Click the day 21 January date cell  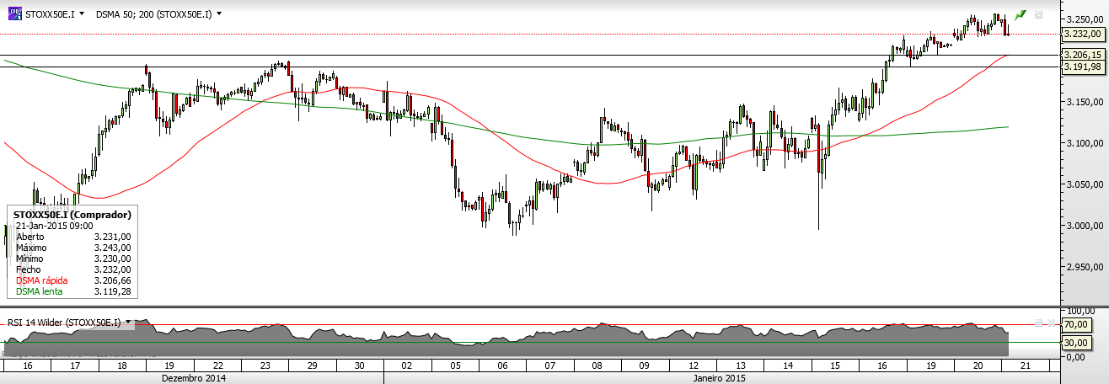point(1026,366)
